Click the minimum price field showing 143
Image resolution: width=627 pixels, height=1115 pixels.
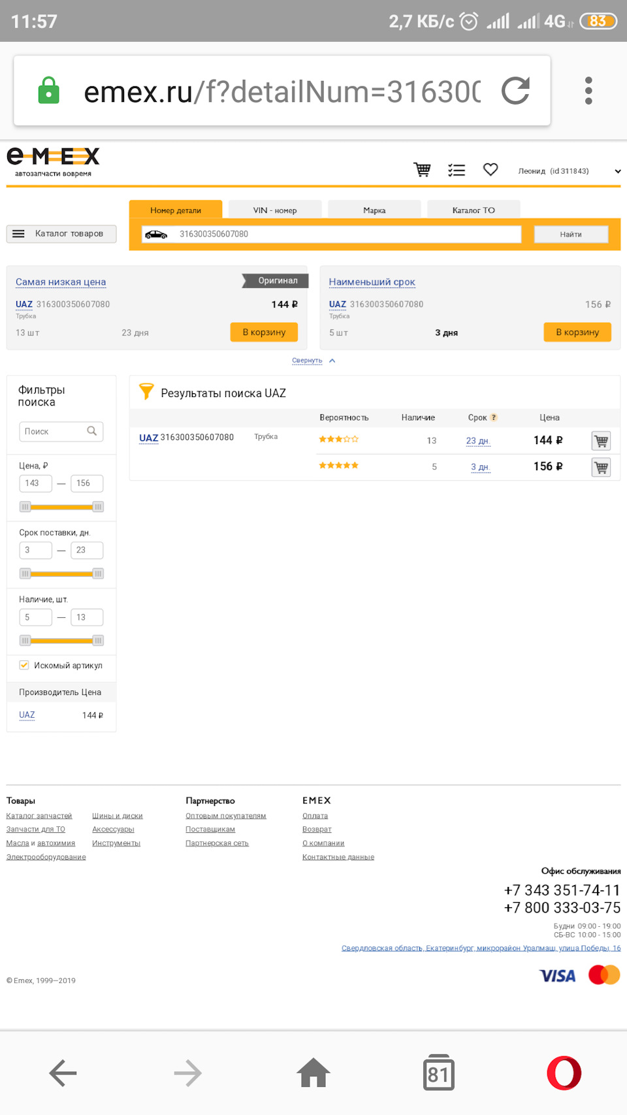(x=35, y=483)
